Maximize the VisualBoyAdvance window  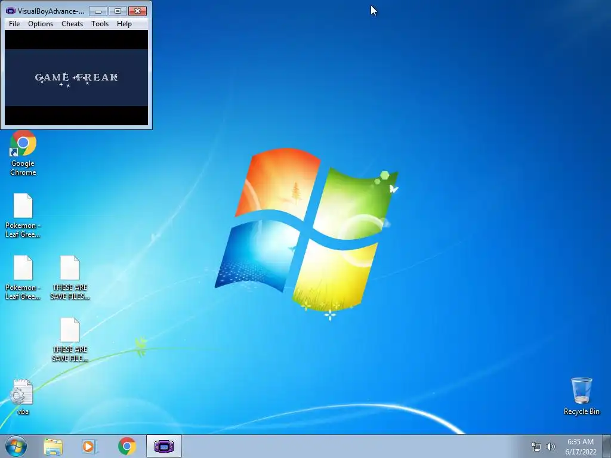118,11
